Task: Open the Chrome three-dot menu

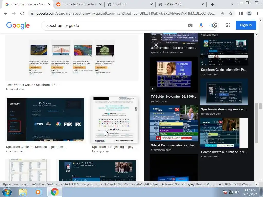Action: 257,13
